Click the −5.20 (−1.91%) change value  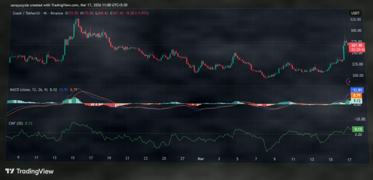click(137, 13)
